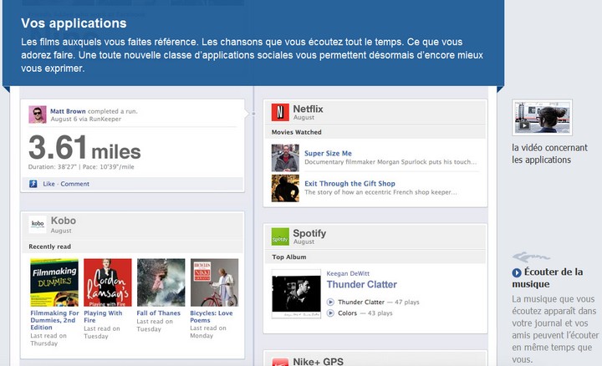Open the Netflix app title

[308, 109]
